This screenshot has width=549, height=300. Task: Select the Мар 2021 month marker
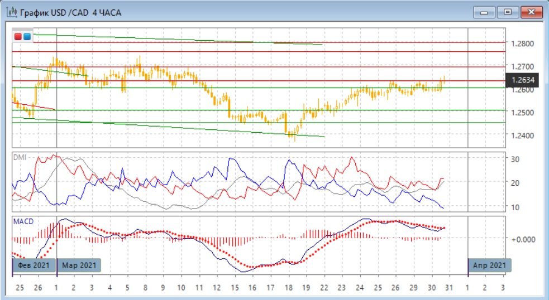[x=80, y=265]
